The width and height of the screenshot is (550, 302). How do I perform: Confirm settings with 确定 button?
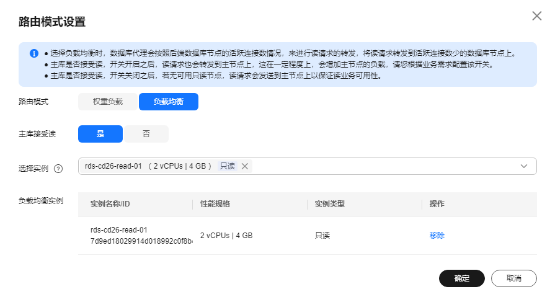tap(461, 278)
